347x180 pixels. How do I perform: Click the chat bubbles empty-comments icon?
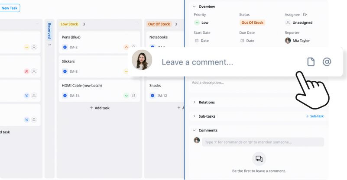pos(259,159)
